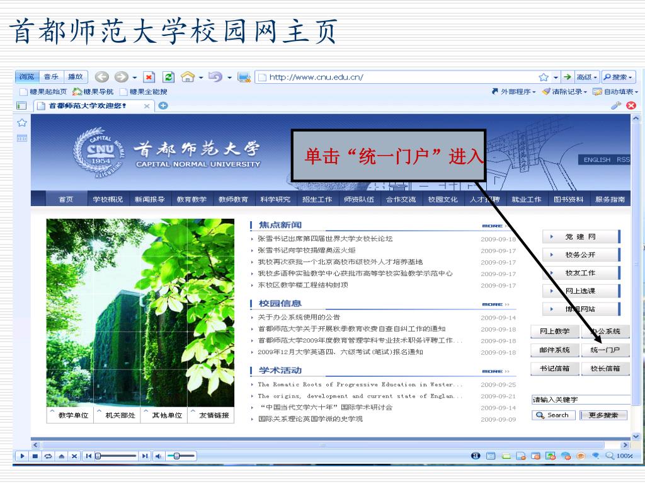Open the favorites dropdown beside the star
This screenshot has width=645, height=484.
556,78
